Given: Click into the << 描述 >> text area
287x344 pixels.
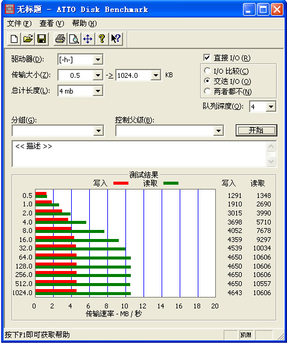Looking at the screenshot, I should 139,154.
